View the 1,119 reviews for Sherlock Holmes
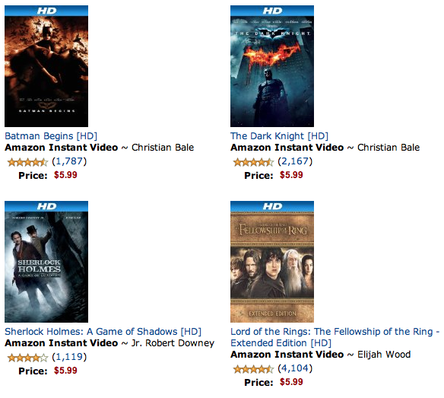Image resolution: width=444 pixels, height=398 pixels. pos(69,357)
